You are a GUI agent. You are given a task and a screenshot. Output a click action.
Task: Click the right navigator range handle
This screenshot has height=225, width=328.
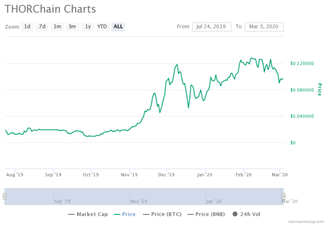[284, 196]
